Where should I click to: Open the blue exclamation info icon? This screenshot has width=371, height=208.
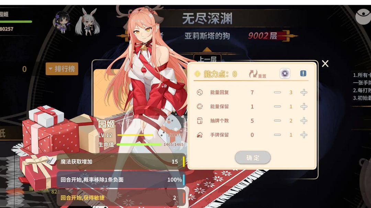click(303, 73)
